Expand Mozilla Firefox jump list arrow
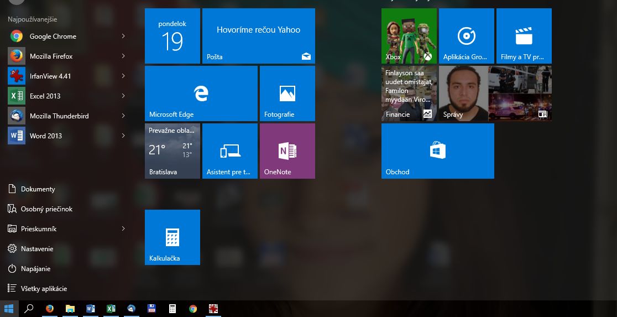 click(x=123, y=56)
